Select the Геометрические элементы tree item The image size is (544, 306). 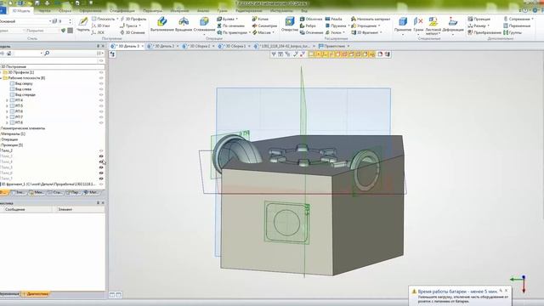pos(23,128)
